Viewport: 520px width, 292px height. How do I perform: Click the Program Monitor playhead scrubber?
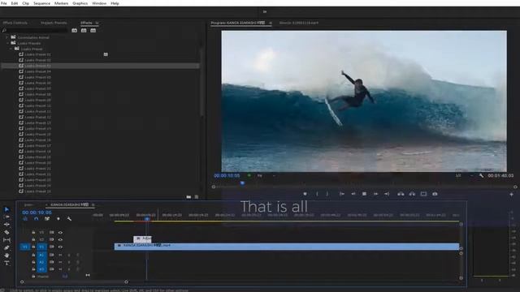[242, 183]
